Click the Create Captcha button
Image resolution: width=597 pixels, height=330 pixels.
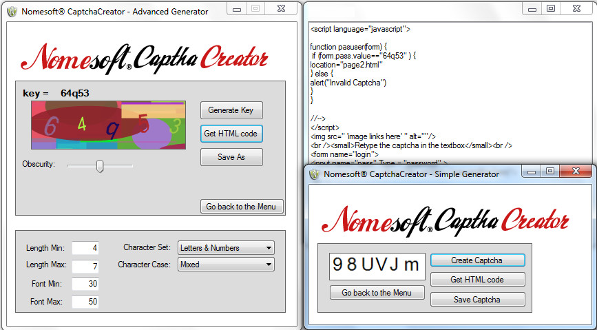pyautogui.click(x=477, y=260)
